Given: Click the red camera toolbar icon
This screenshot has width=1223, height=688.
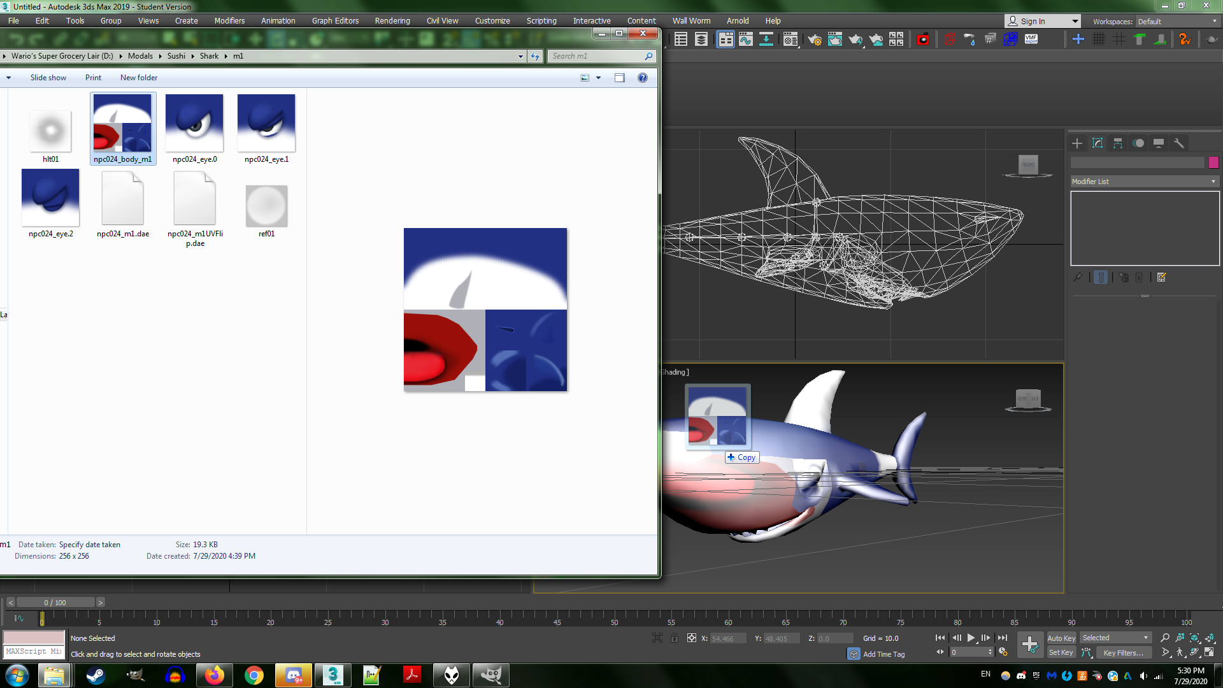Looking at the screenshot, I should point(923,39).
